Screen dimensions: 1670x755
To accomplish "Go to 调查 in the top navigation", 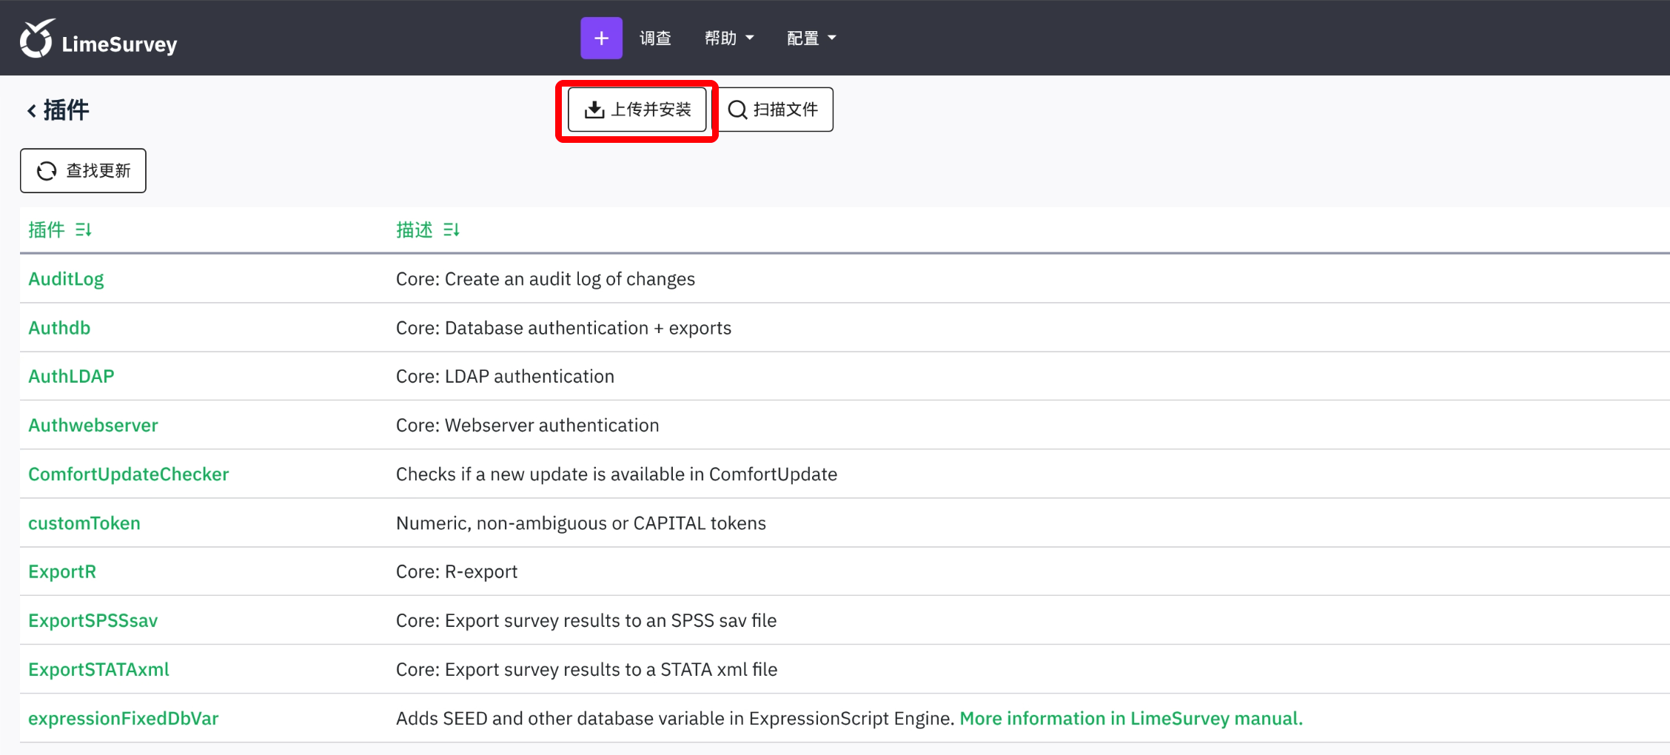I will point(655,38).
